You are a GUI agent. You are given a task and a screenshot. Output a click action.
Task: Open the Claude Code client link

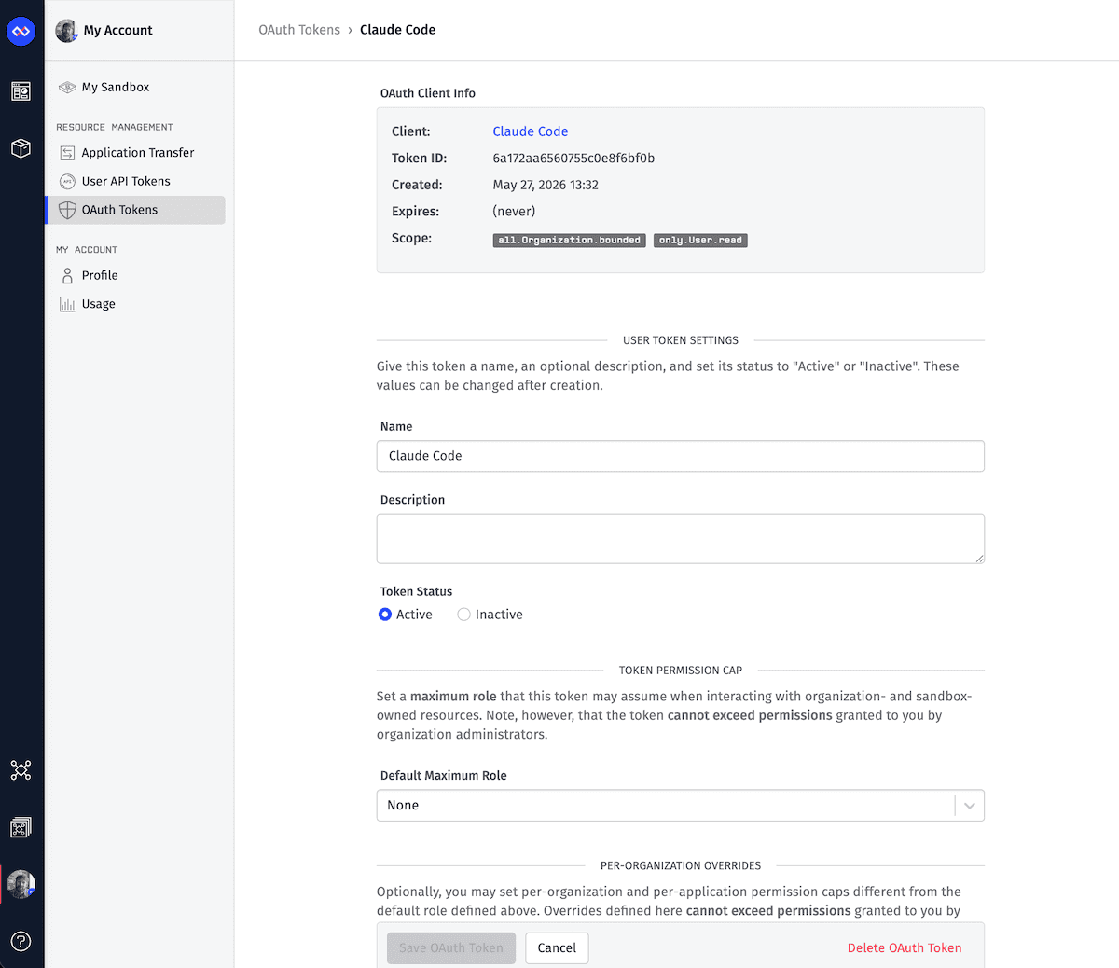point(531,131)
